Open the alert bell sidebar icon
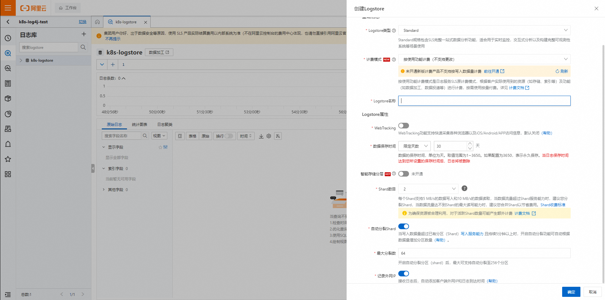 (8, 144)
